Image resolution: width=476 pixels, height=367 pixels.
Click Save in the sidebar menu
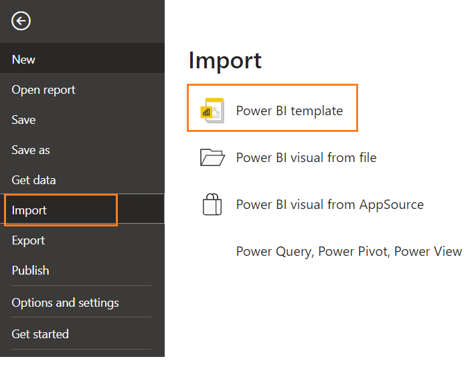[23, 120]
